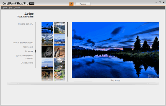Open Дополнительный контент section
Viewport: 166px width, 106px height.
[25, 57]
